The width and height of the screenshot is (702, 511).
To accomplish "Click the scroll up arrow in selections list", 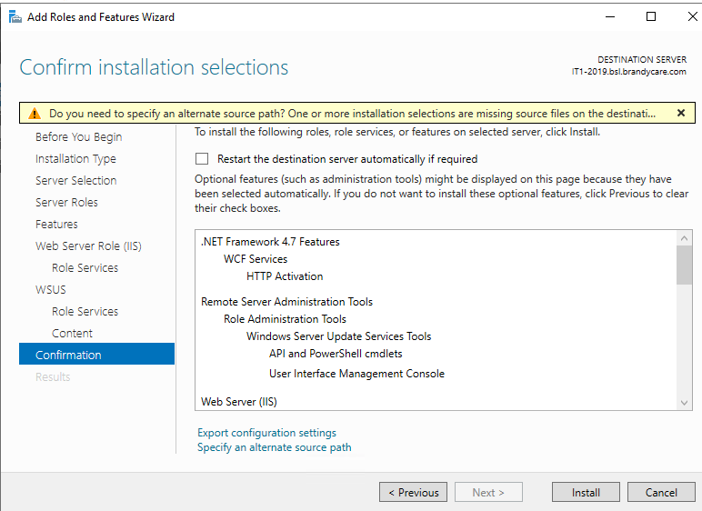I will 684,238.
